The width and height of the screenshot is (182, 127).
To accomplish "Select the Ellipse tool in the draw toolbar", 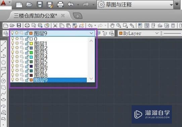I will click(x=3, y=100).
